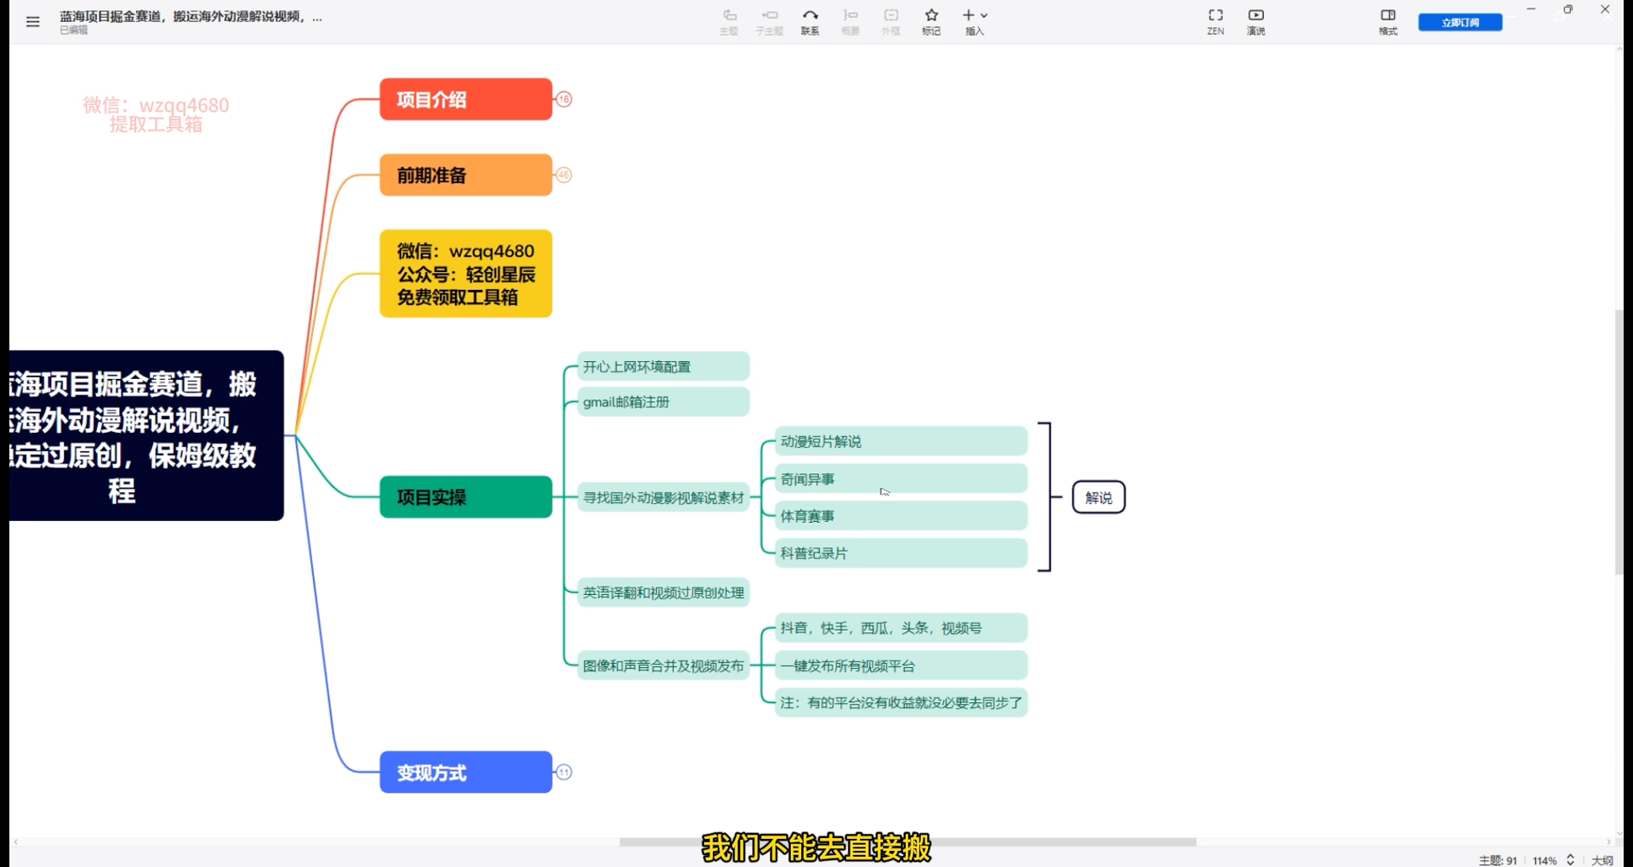Select the 项目实操 topic node
This screenshot has height=867, width=1633.
click(x=465, y=496)
